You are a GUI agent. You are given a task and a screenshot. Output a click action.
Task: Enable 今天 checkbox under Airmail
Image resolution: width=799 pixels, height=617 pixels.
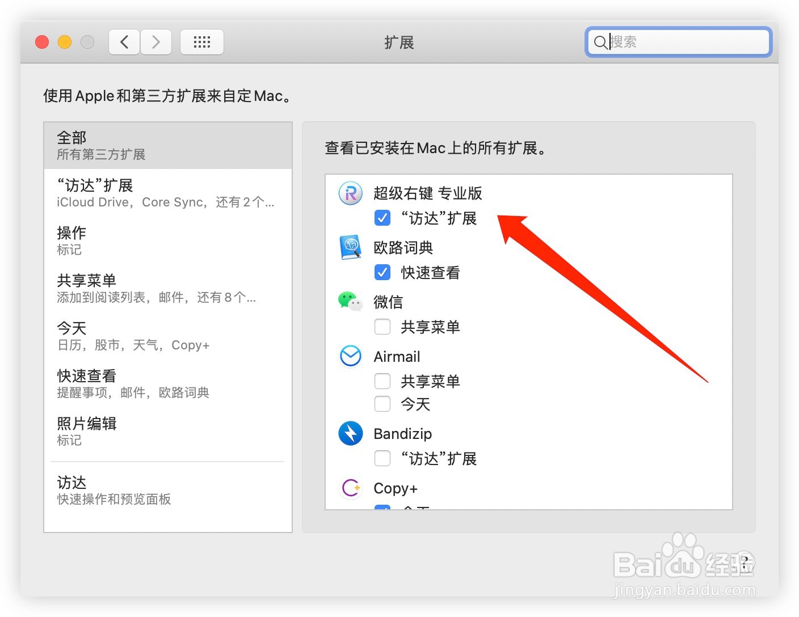(382, 404)
